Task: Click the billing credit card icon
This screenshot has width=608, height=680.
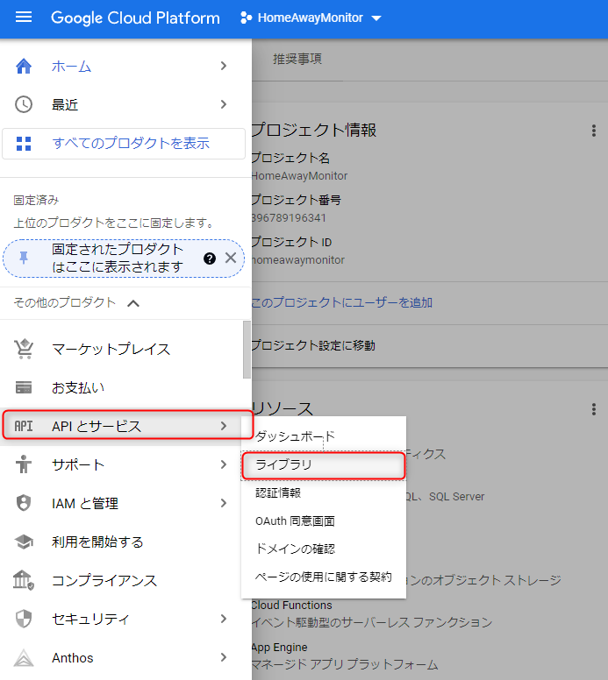Action: [24, 387]
